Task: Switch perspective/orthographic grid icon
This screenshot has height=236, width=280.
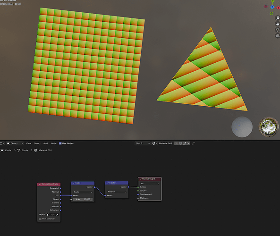Action: point(278,36)
